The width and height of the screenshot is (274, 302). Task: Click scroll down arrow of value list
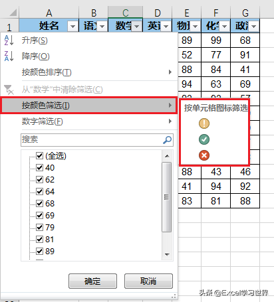click(x=167, y=255)
